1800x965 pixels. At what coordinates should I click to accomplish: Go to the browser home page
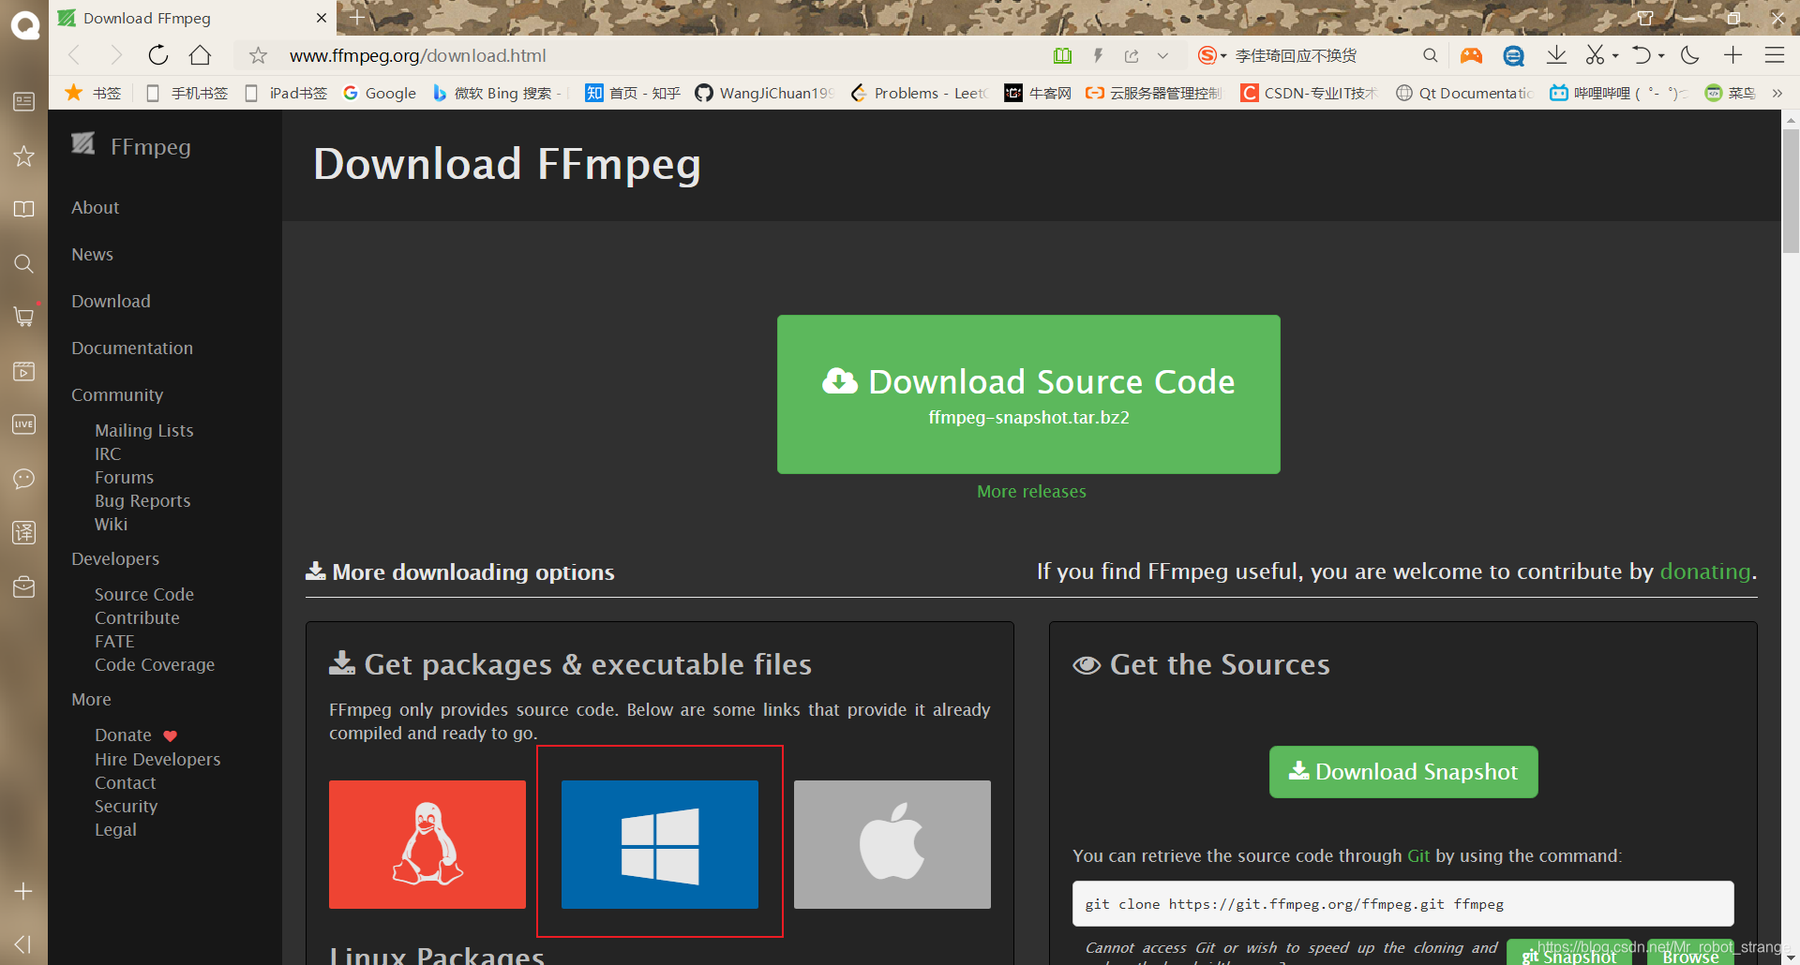coord(200,55)
